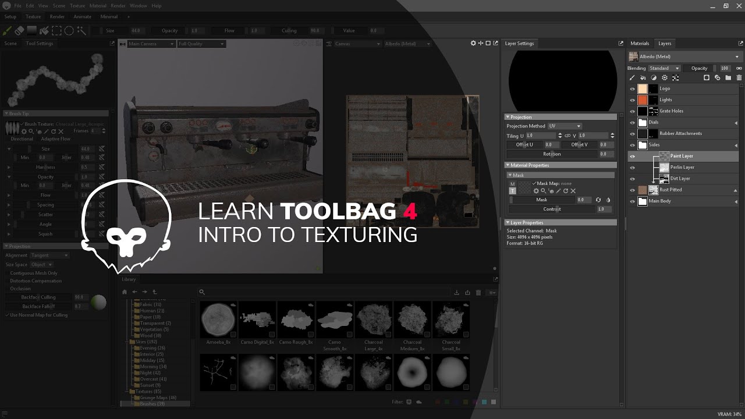Viewport: 745px width, 419px height.
Task: Open the Material menu
Action: click(x=98, y=6)
